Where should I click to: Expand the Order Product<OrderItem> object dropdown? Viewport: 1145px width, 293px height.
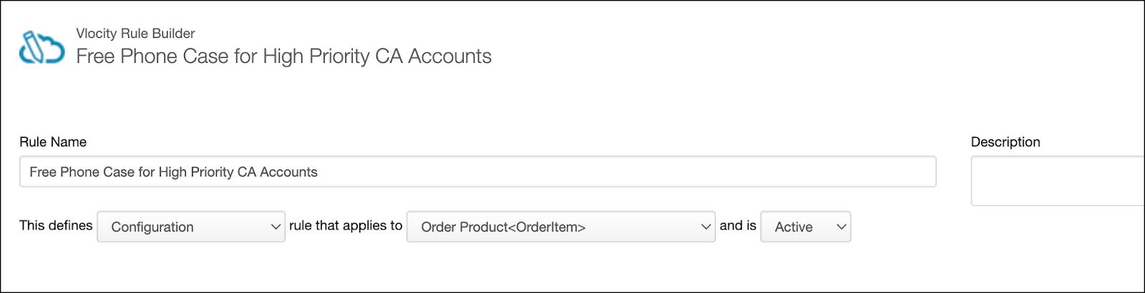tap(561, 227)
